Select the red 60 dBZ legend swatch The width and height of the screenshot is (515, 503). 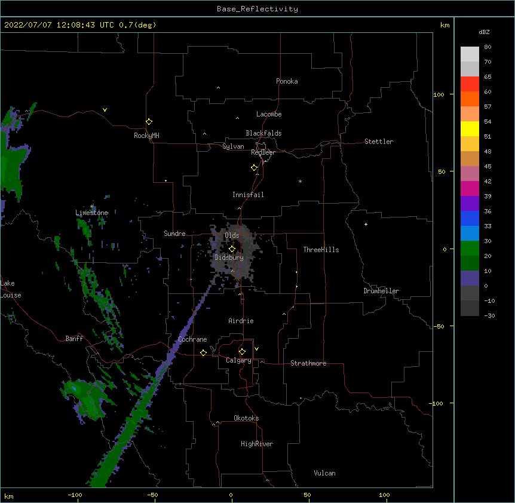click(470, 84)
